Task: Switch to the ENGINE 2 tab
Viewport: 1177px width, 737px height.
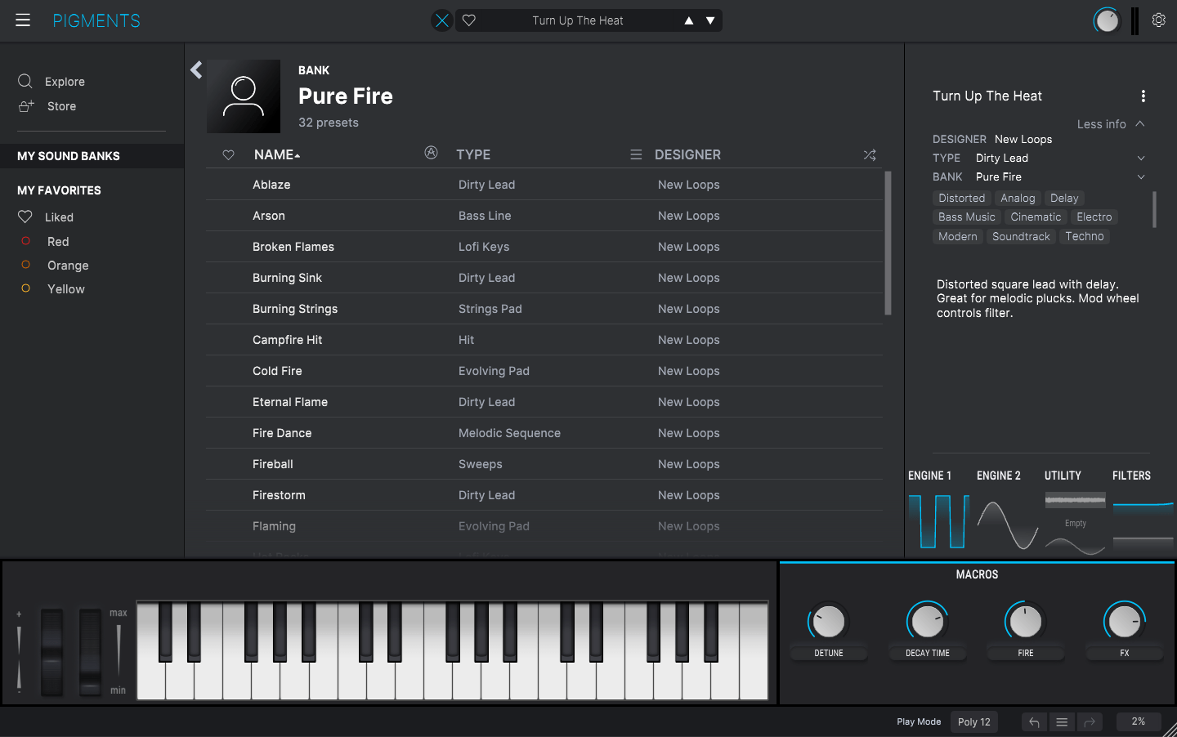Action: click(999, 475)
